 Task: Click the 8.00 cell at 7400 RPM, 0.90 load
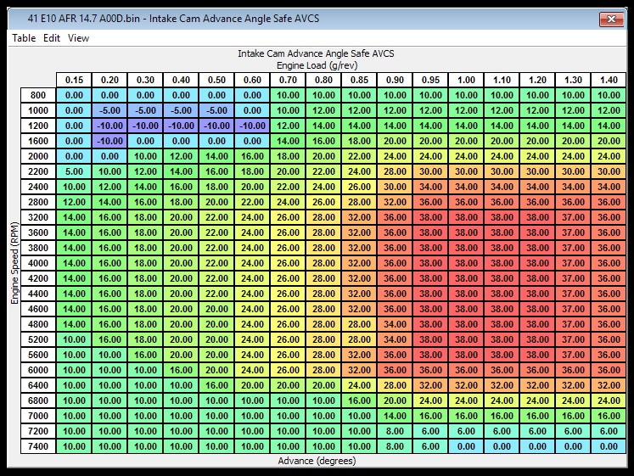395,446
